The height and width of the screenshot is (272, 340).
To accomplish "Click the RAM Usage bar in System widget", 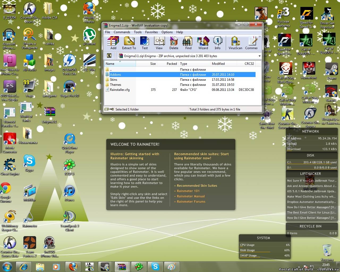I will pyautogui.click(x=265, y=250).
